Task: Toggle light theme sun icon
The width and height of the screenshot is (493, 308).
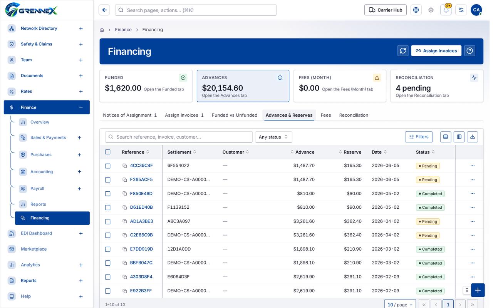Action: (431, 10)
